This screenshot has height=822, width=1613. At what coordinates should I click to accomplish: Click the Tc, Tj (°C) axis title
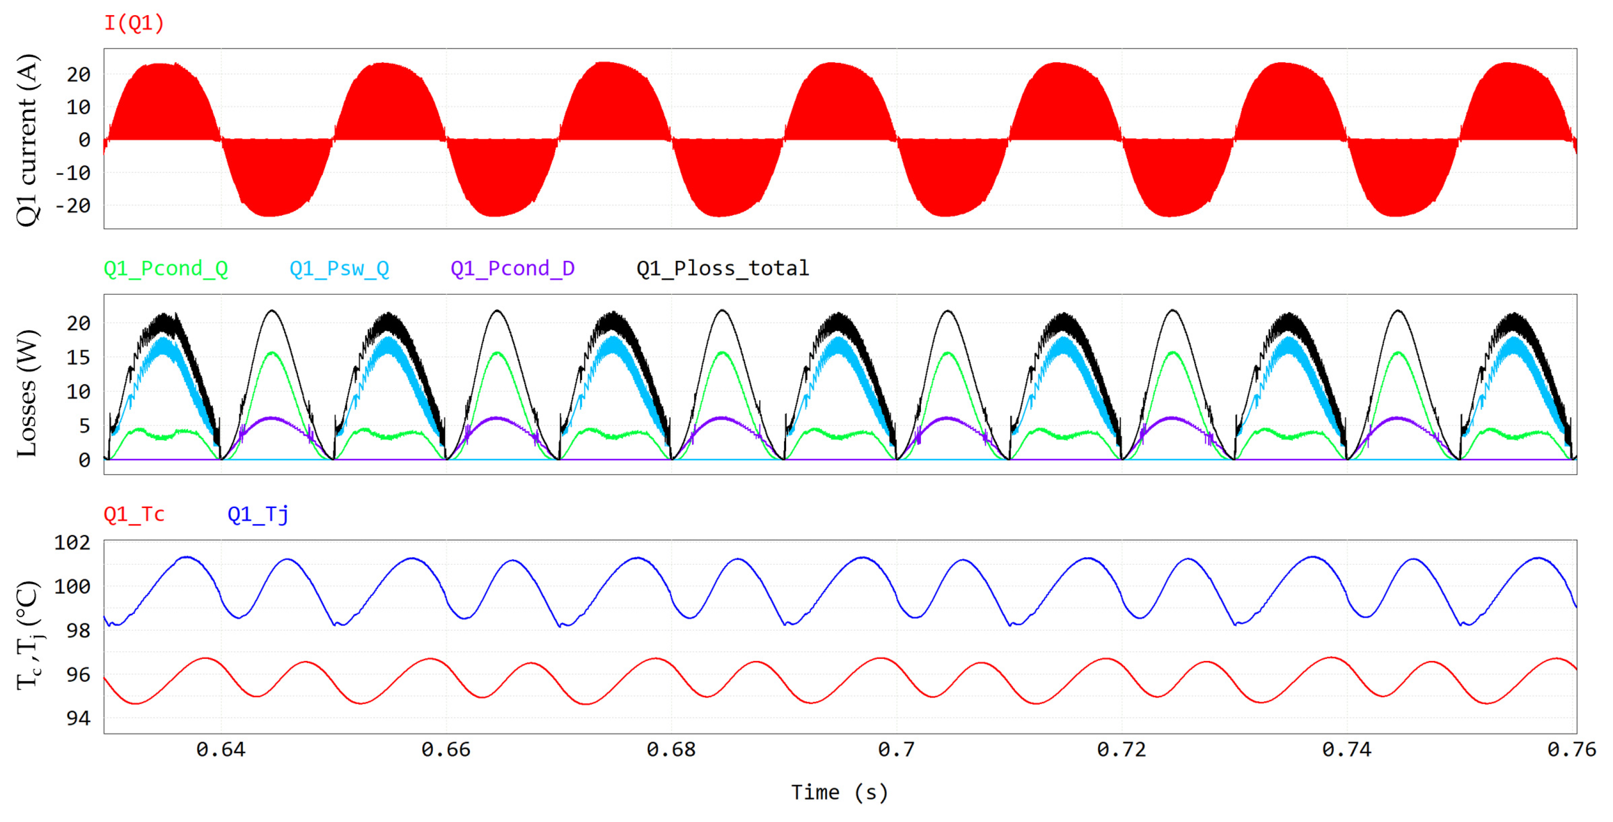click(x=29, y=636)
